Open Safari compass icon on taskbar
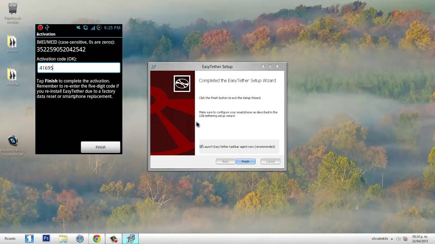The width and height of the screenshot is (435, 244). [x=80, y=239]
